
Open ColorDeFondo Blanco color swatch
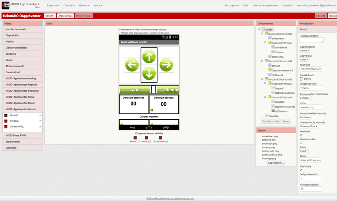coord(301,79)
